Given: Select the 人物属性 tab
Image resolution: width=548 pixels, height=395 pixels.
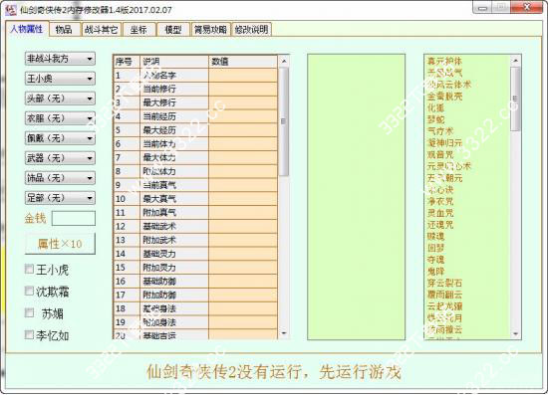Looking at the screenshot, I should pos(27,29).
